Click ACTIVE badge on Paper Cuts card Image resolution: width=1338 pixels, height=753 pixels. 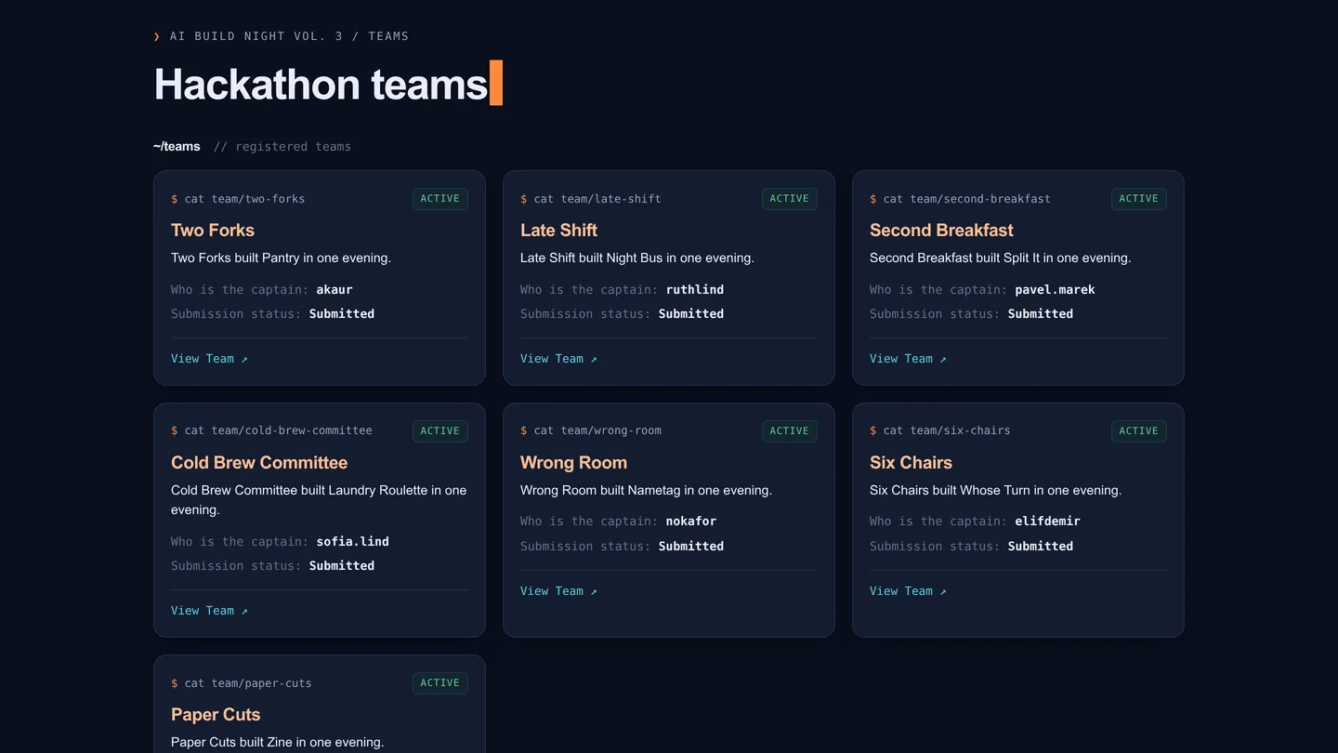440,683
